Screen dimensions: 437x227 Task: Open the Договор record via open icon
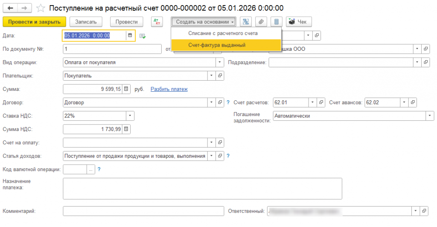point(220,102)
